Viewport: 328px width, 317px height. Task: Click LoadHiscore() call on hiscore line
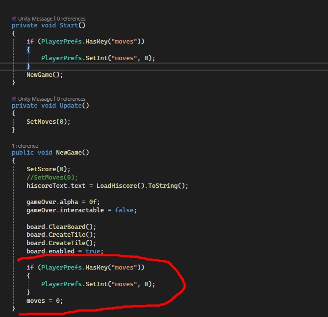tap(120, 185)
